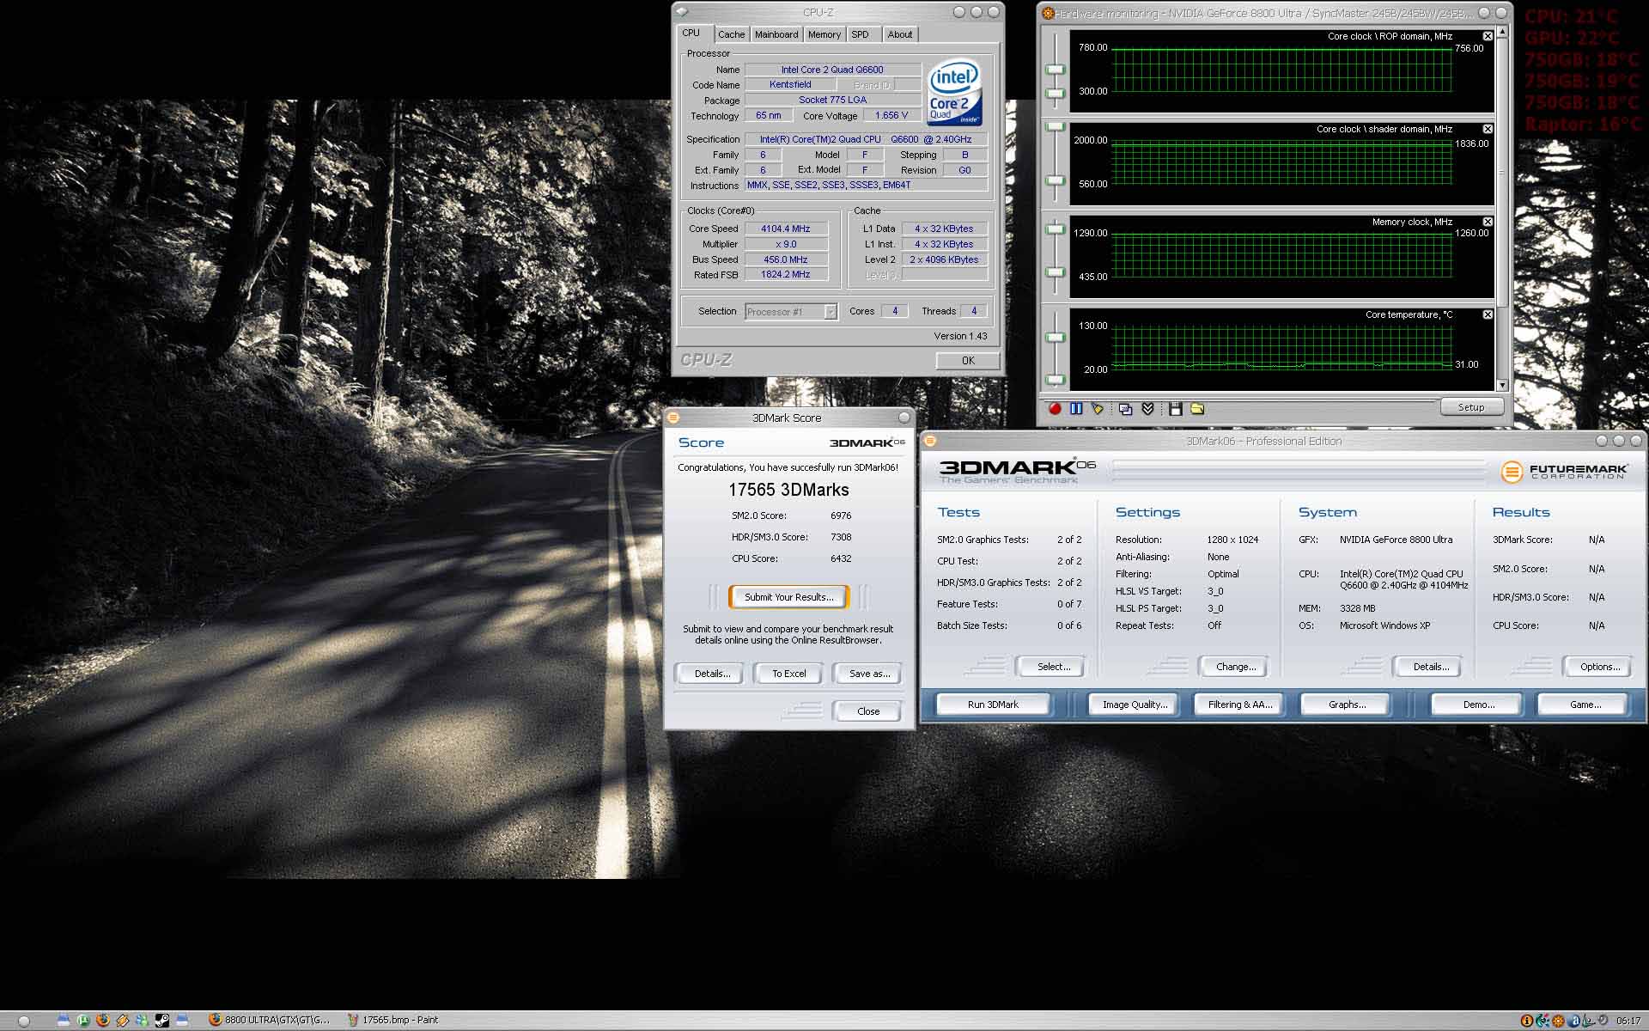This screenshot has width=1649, height=1031.
Task: Click the floppy disk save icon
Action: pyautogui.click(x=1175, y=409)
